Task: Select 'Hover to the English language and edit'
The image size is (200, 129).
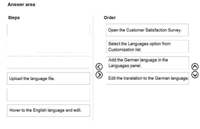Action: coord(48,110)
